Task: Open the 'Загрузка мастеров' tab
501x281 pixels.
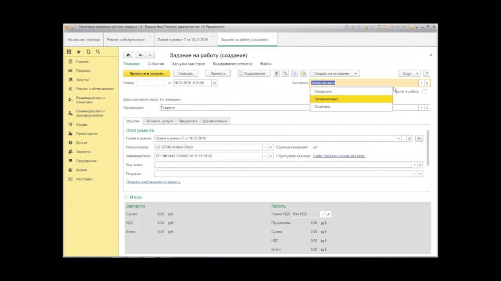Action: (x=188, y=64)
